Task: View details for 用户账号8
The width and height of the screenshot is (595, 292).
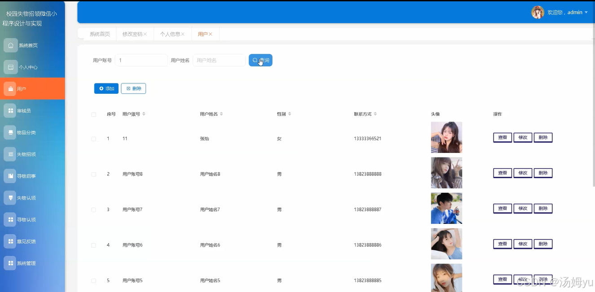Action: [502, 173]
